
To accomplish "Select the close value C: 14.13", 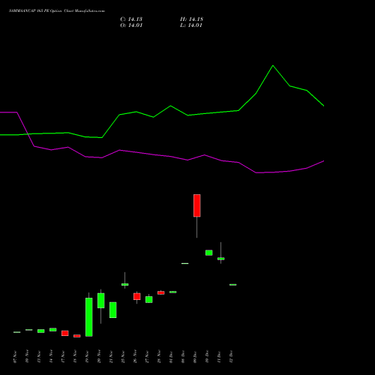I will pyautogui.click(x=131, y=19).
